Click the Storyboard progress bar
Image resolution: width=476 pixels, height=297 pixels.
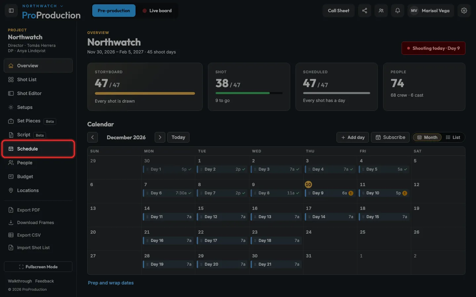point(145,93)
